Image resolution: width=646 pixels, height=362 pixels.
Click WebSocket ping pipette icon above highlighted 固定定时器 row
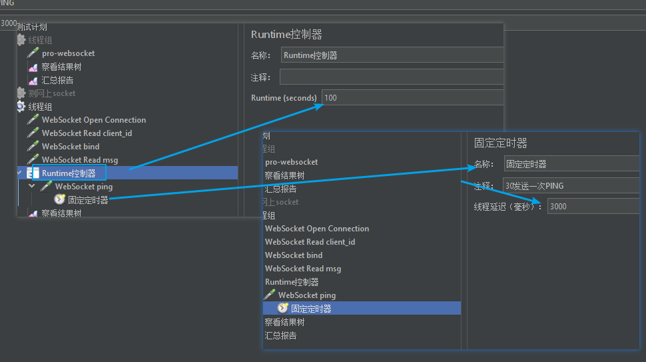pyautogui.click(x=270, y=295)
